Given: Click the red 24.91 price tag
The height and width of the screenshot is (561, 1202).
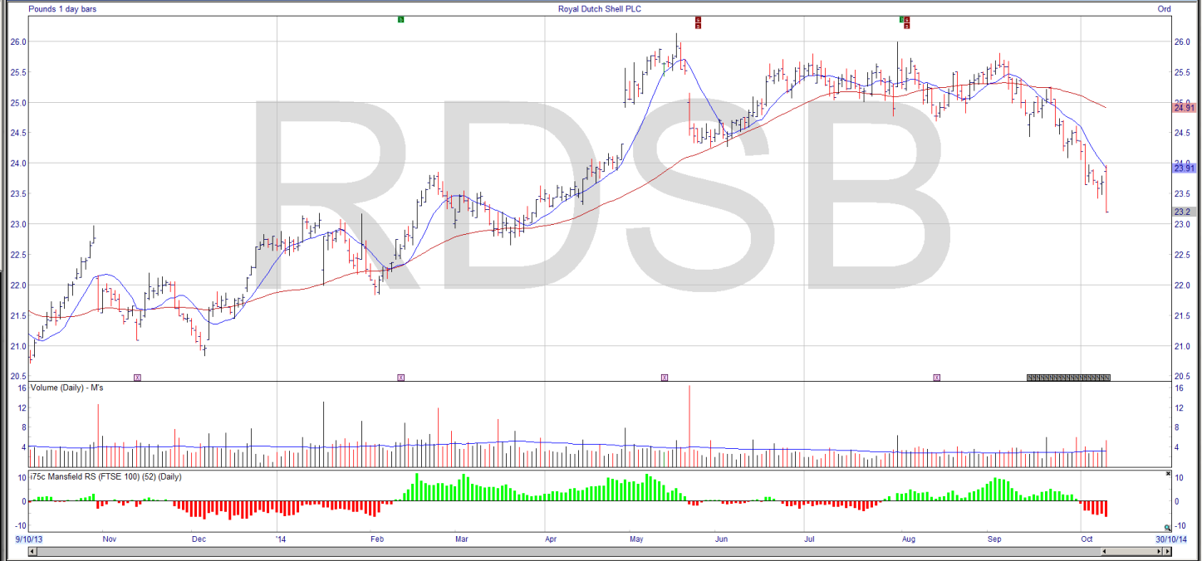Looking at the screenshot, I should click(1184, 108).
